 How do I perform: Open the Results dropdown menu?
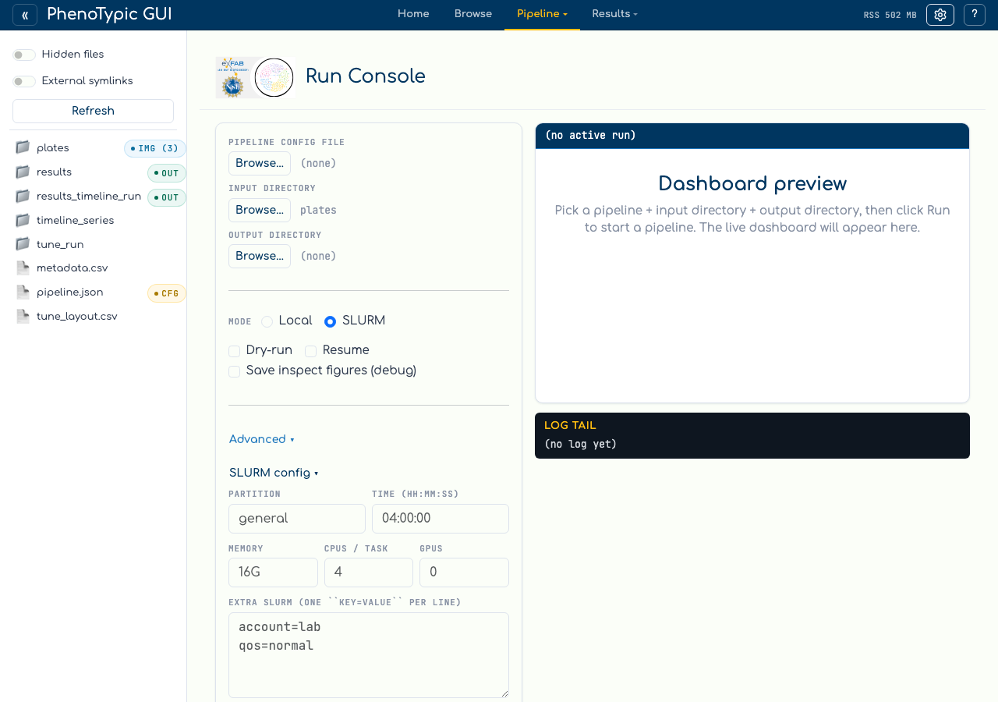tap(614, 14)
